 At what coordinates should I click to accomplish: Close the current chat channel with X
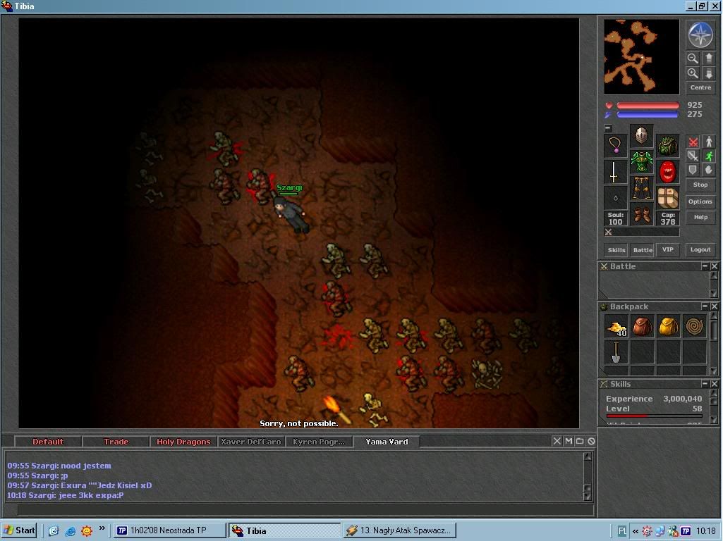[557, 441]
